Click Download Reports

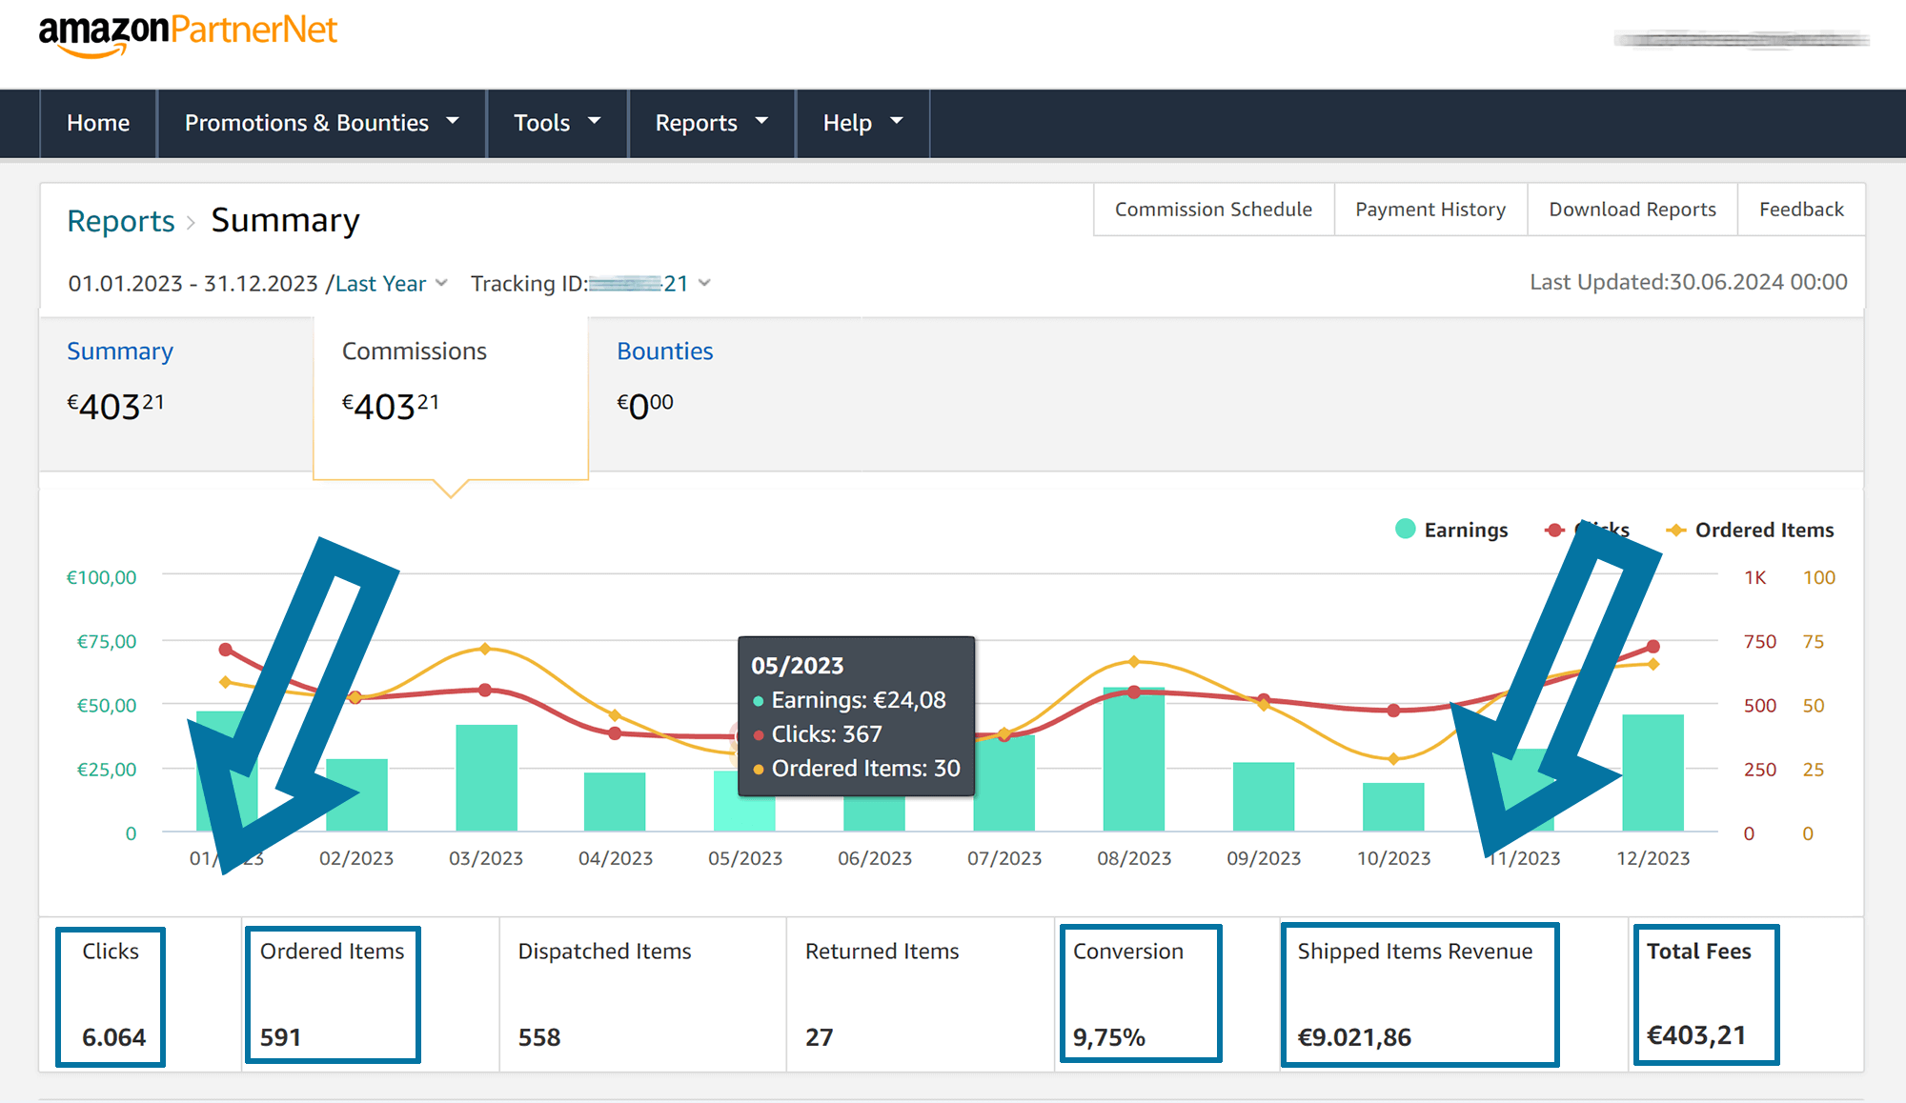coord(1632,210)
